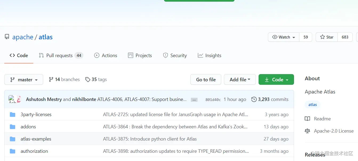Open the atlas-examples folder
This screenshot has height=161, width=358.
(x=36, y=139)
